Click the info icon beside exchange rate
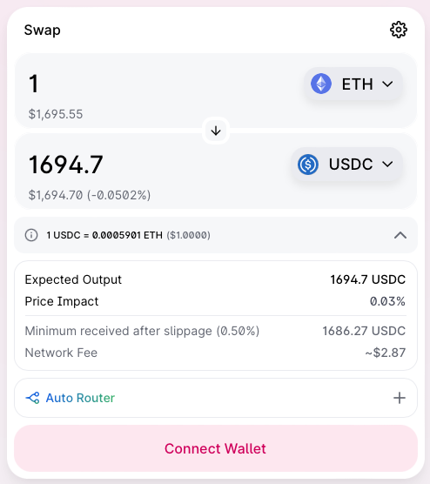The width and height of the screenshot is (430, 484). pyautogui.click(x=31, y=235)
